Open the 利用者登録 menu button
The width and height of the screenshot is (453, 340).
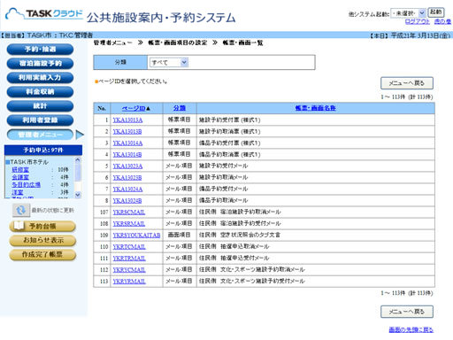(40, 120)
